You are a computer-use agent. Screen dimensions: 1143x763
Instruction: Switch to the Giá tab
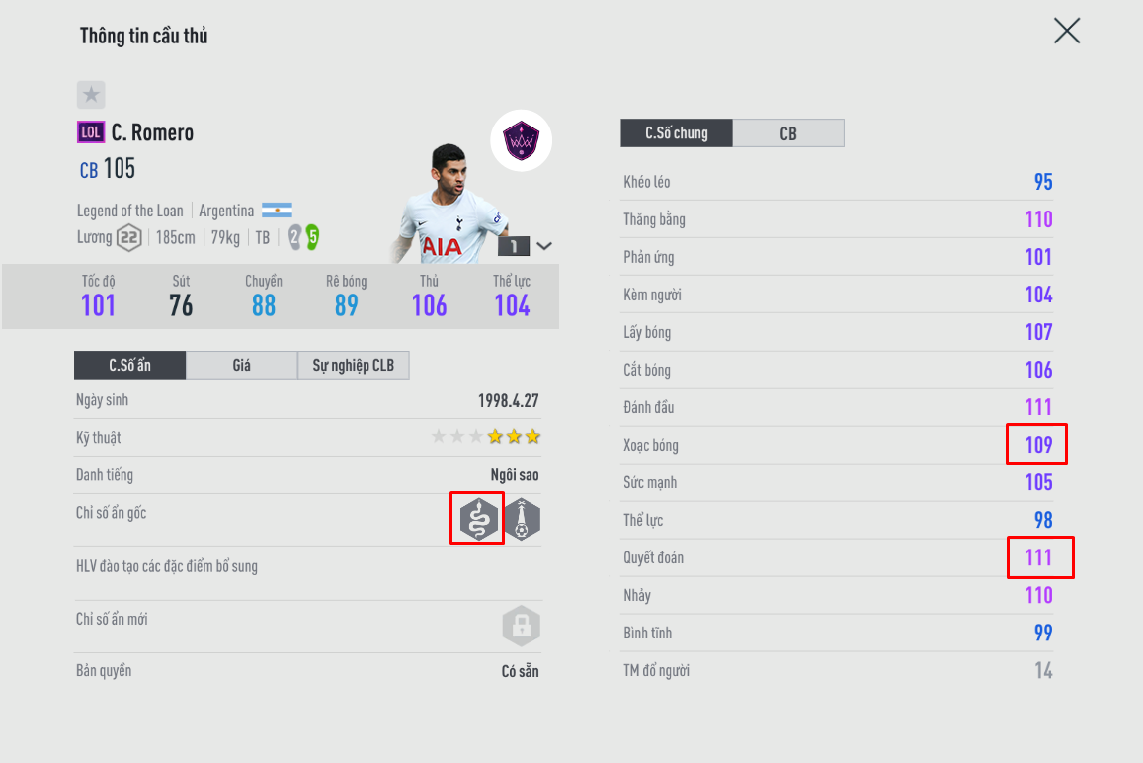[x=241, y=365]
